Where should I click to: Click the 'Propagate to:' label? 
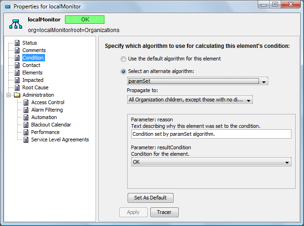click(x=142, y=90)
